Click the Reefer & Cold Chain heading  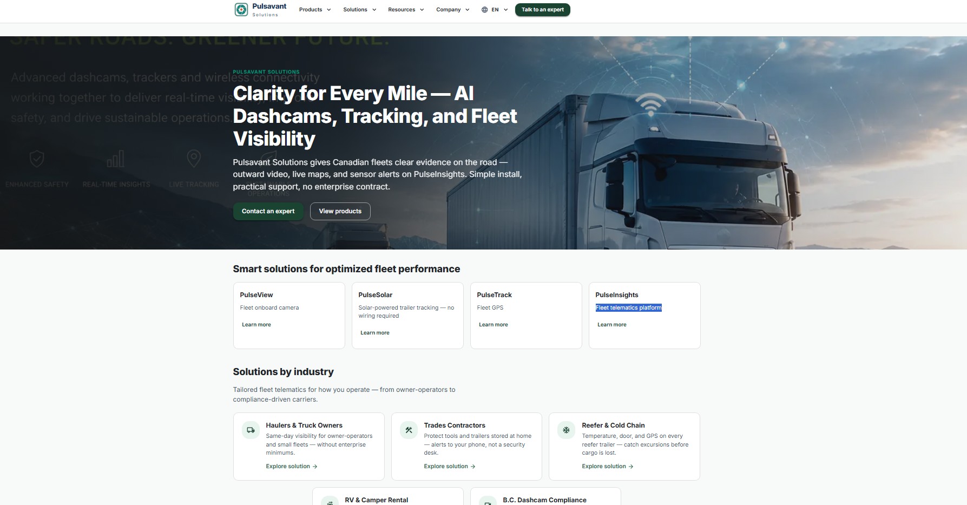pyautogui.click(x=613, y=425)
